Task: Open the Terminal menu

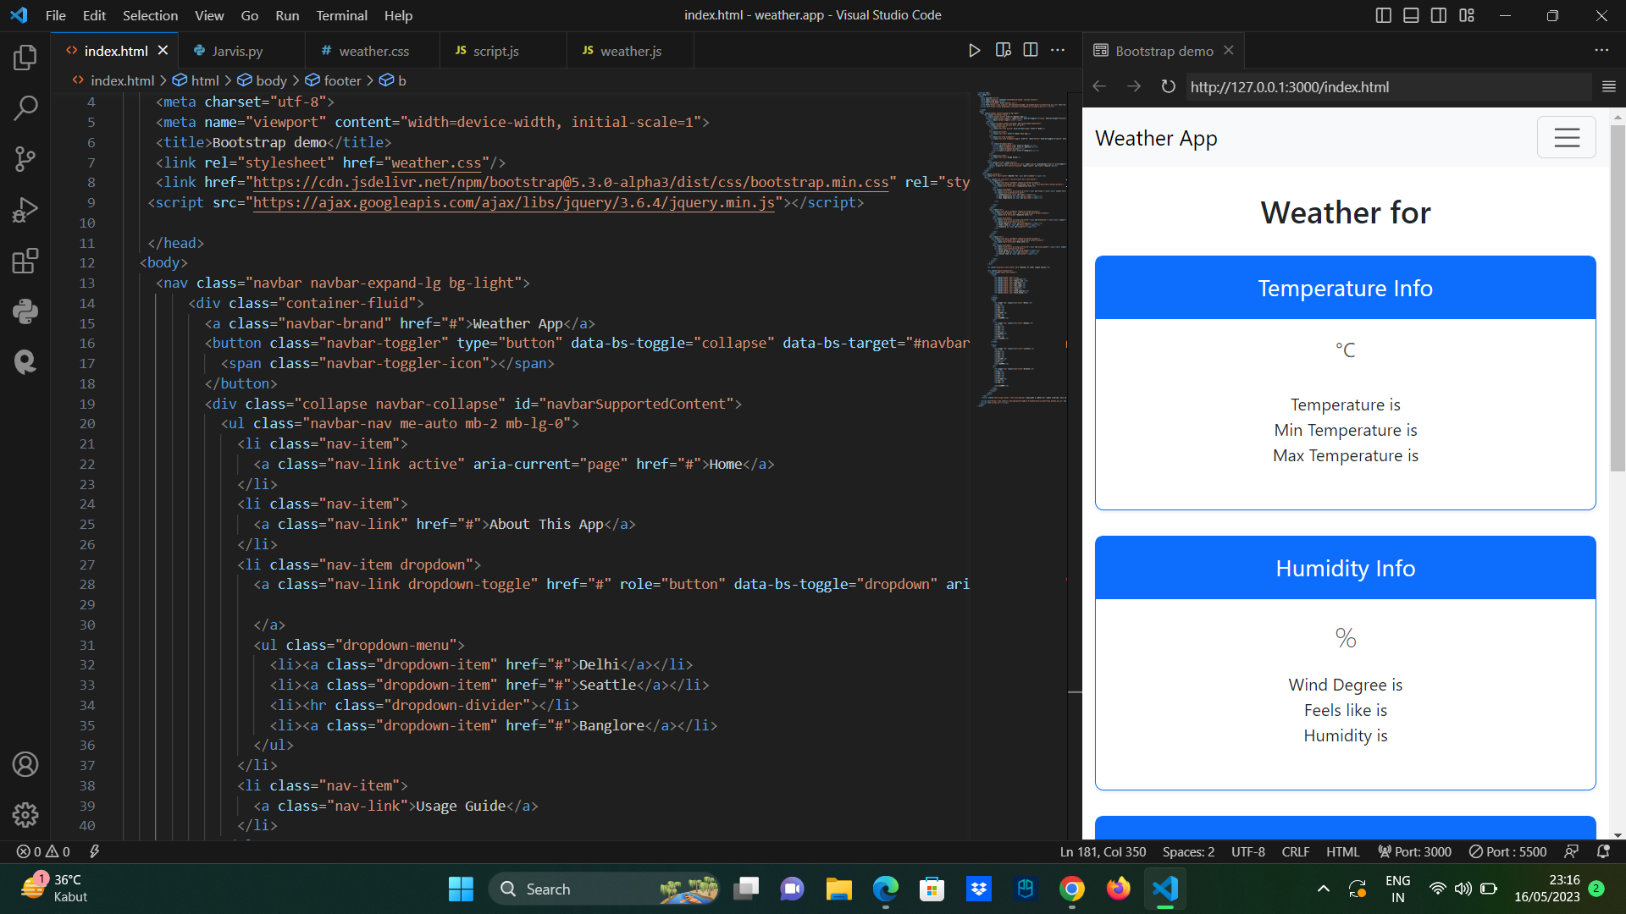Action: [341, 15]
